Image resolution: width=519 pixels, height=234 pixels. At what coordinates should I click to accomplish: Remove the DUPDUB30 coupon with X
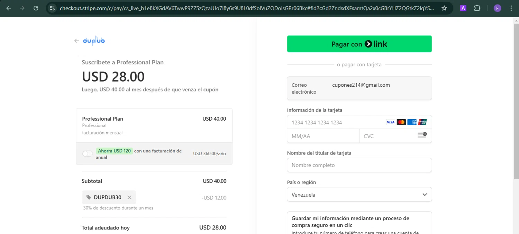pyautogui.click(x=129, y=197)
